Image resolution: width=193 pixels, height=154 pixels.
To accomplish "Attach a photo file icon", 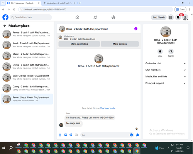I will tap(66, 135).
